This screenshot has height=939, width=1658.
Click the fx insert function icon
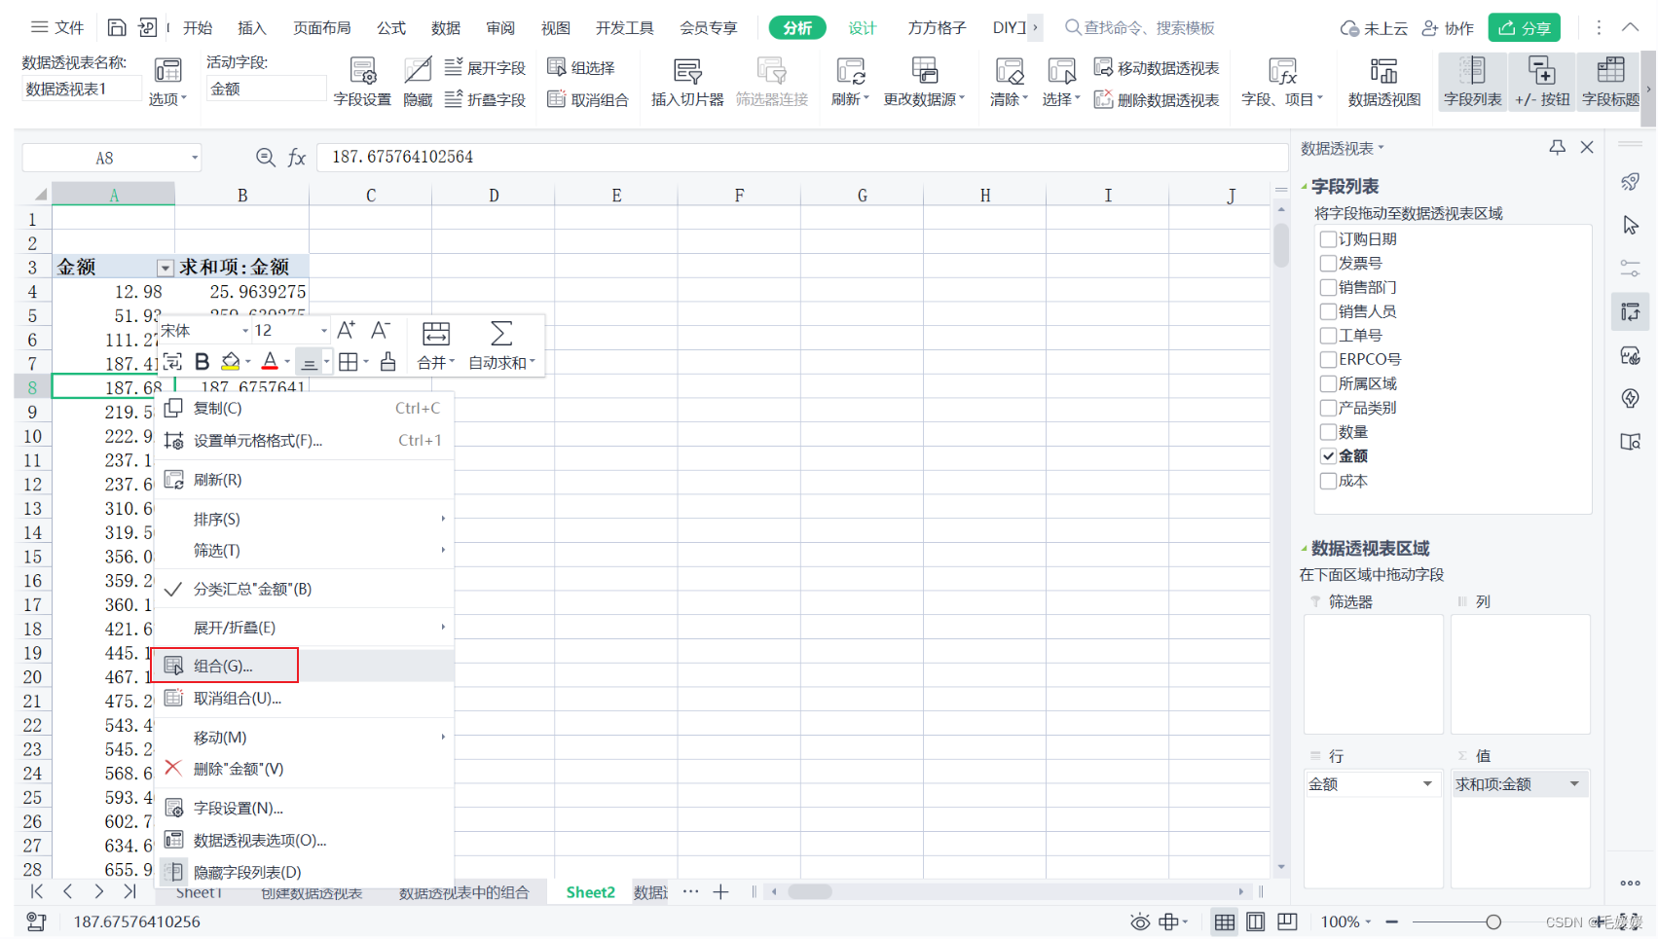[297, 157]
